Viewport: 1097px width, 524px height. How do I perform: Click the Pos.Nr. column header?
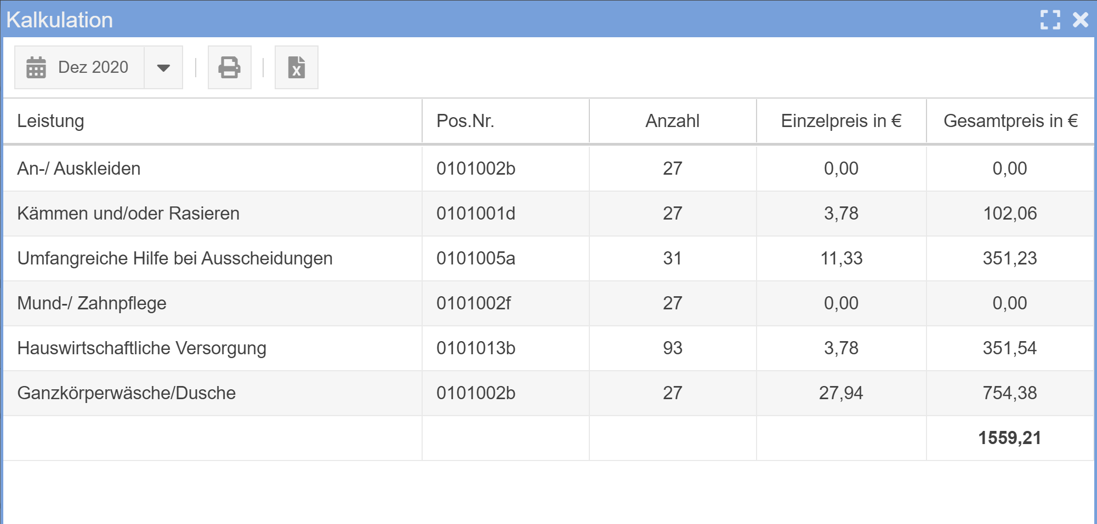point(465,121)
